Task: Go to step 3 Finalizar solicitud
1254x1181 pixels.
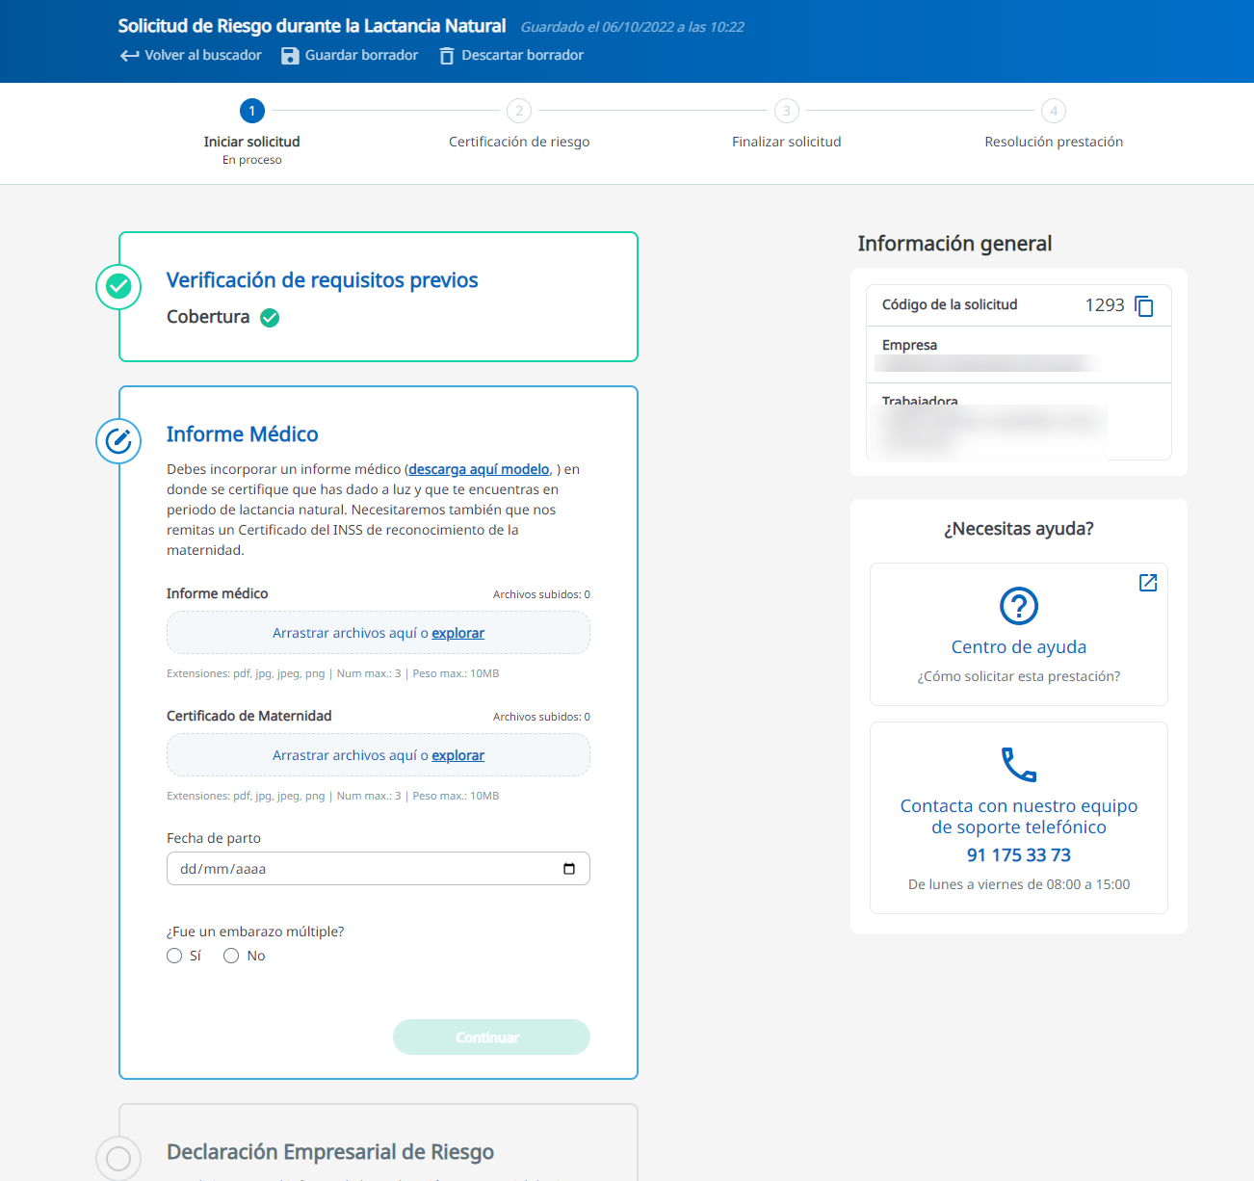Action: point(787,111)
